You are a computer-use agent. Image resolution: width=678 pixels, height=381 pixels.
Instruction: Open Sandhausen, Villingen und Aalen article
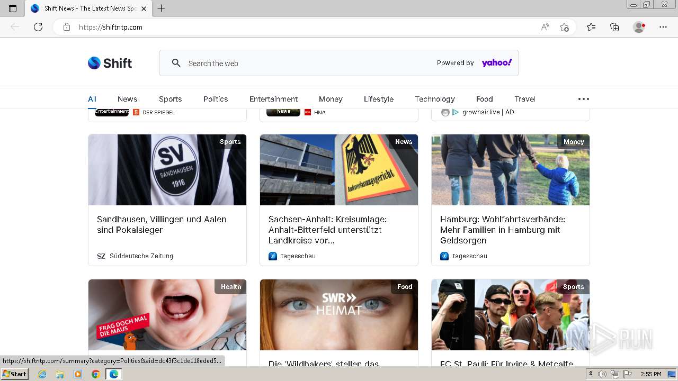coord(162,224)
